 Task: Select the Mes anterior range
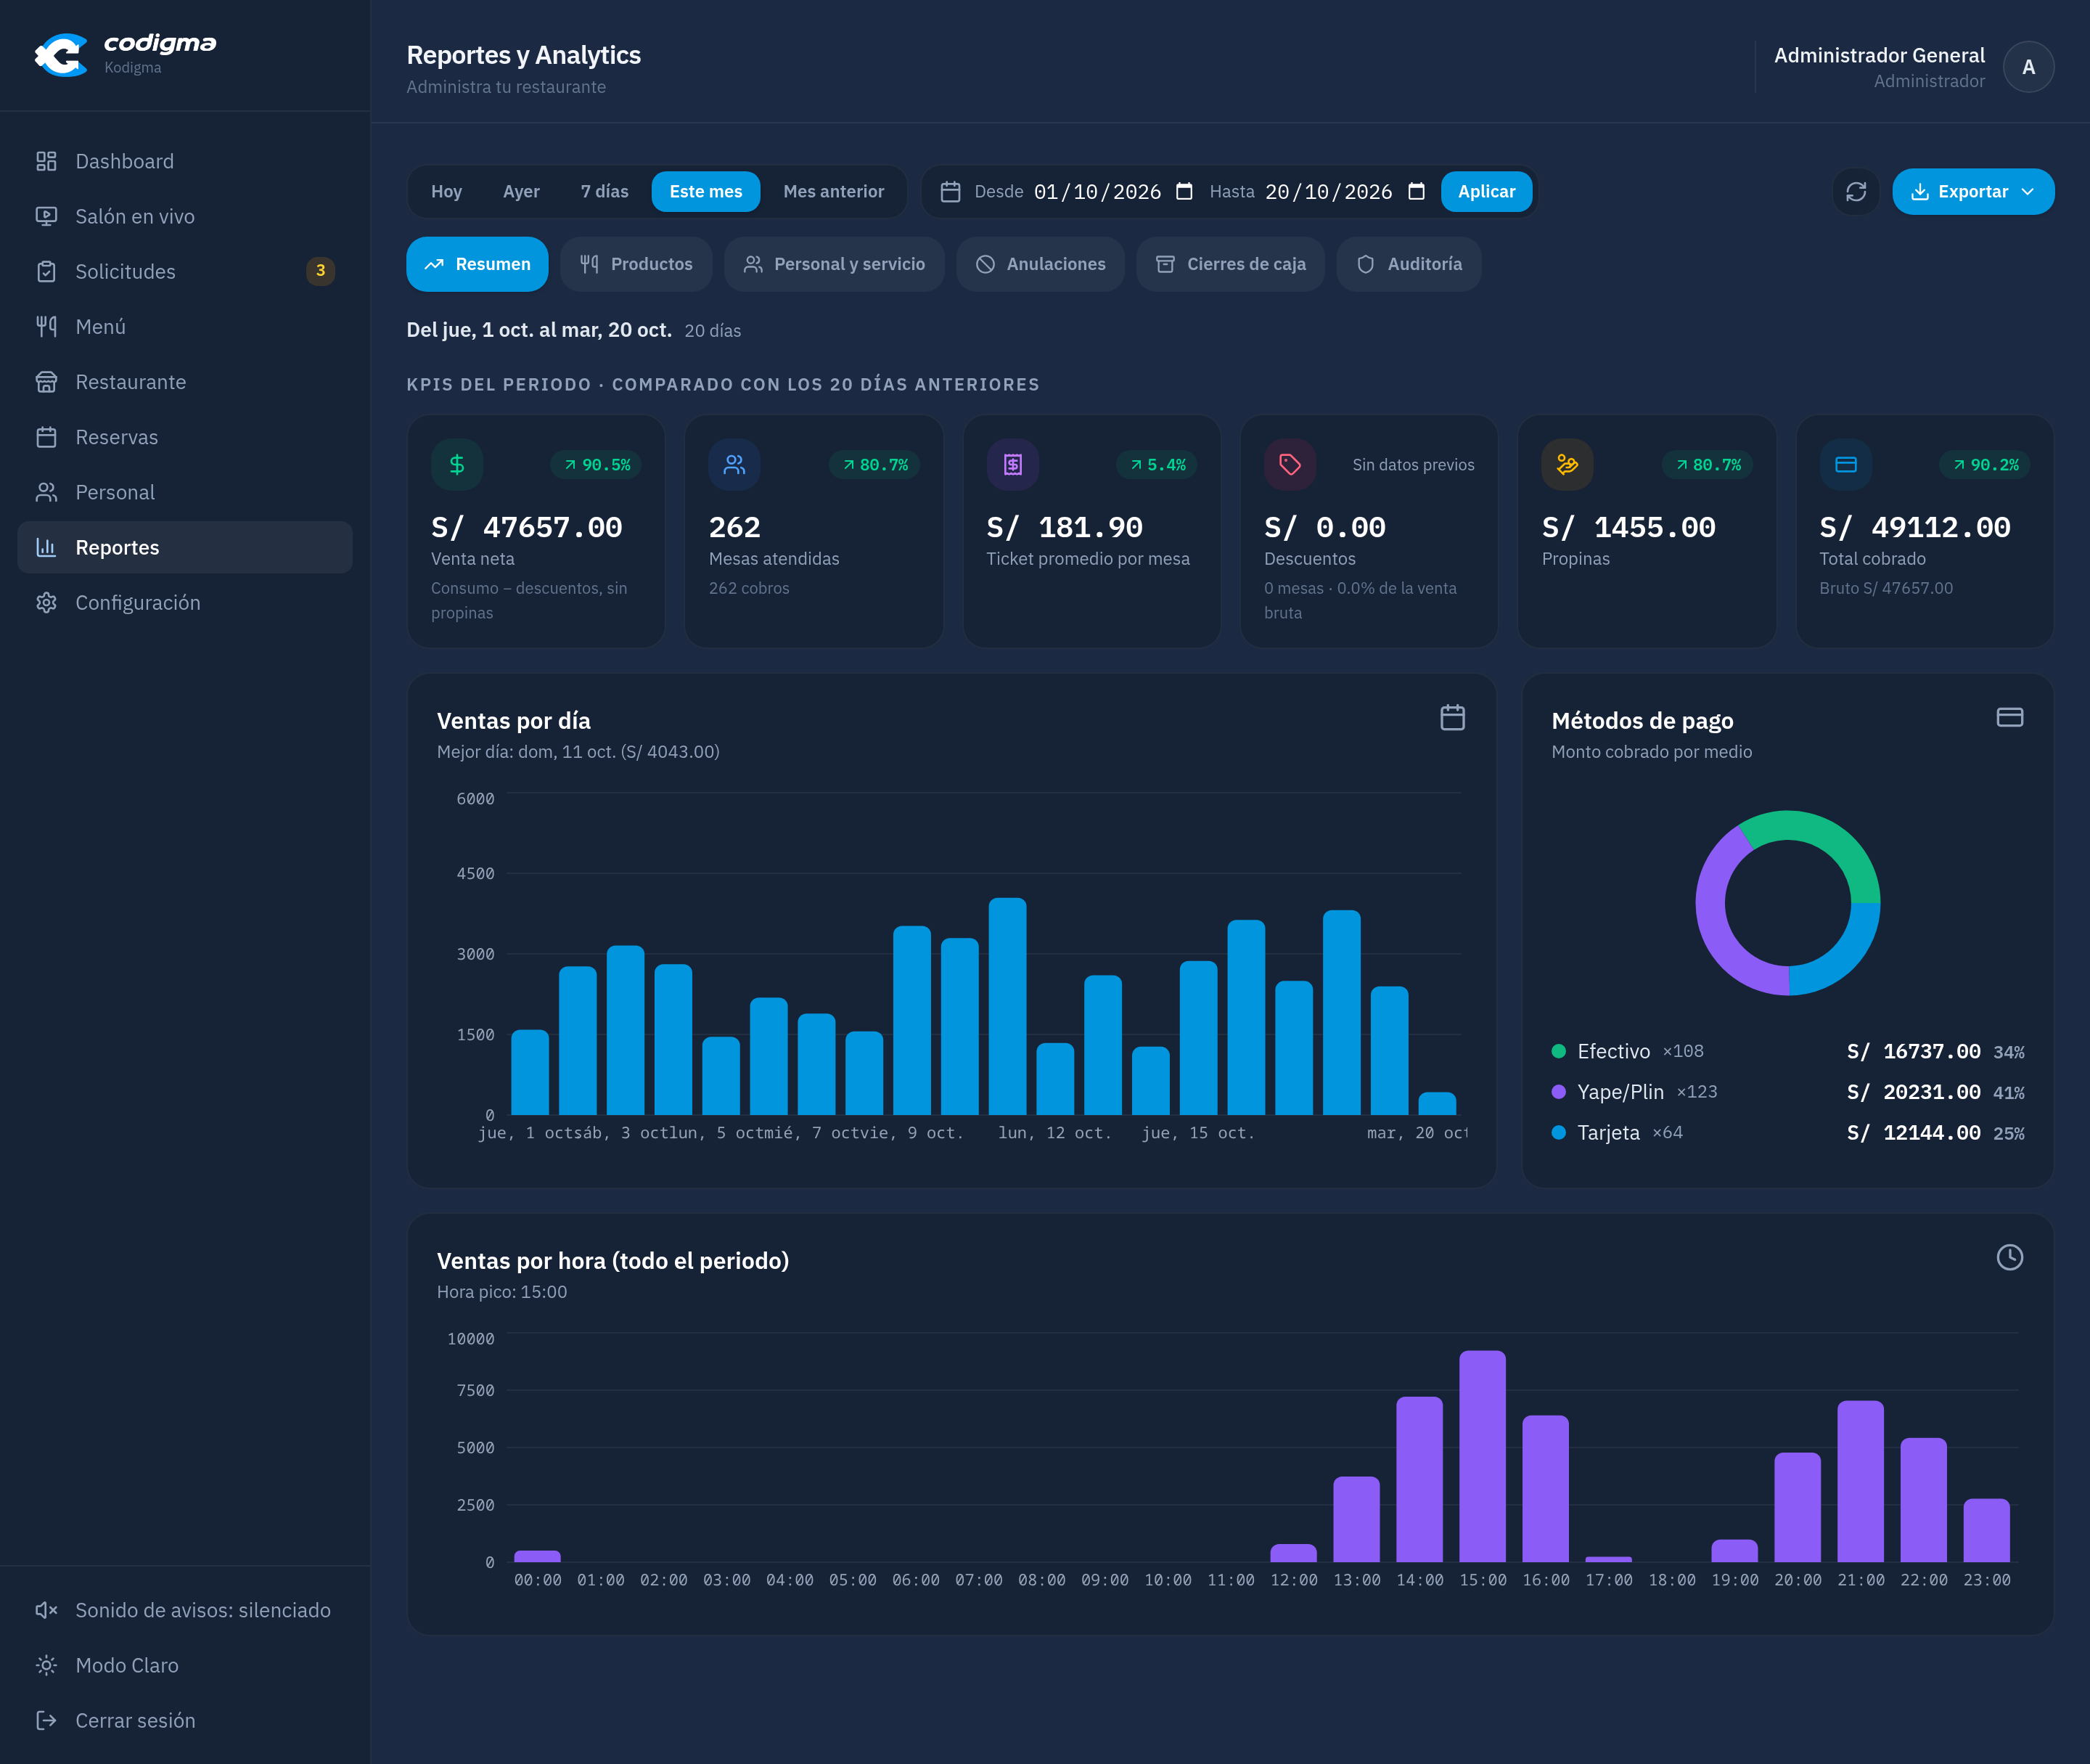pyautogui.click(x=834, y=191)
